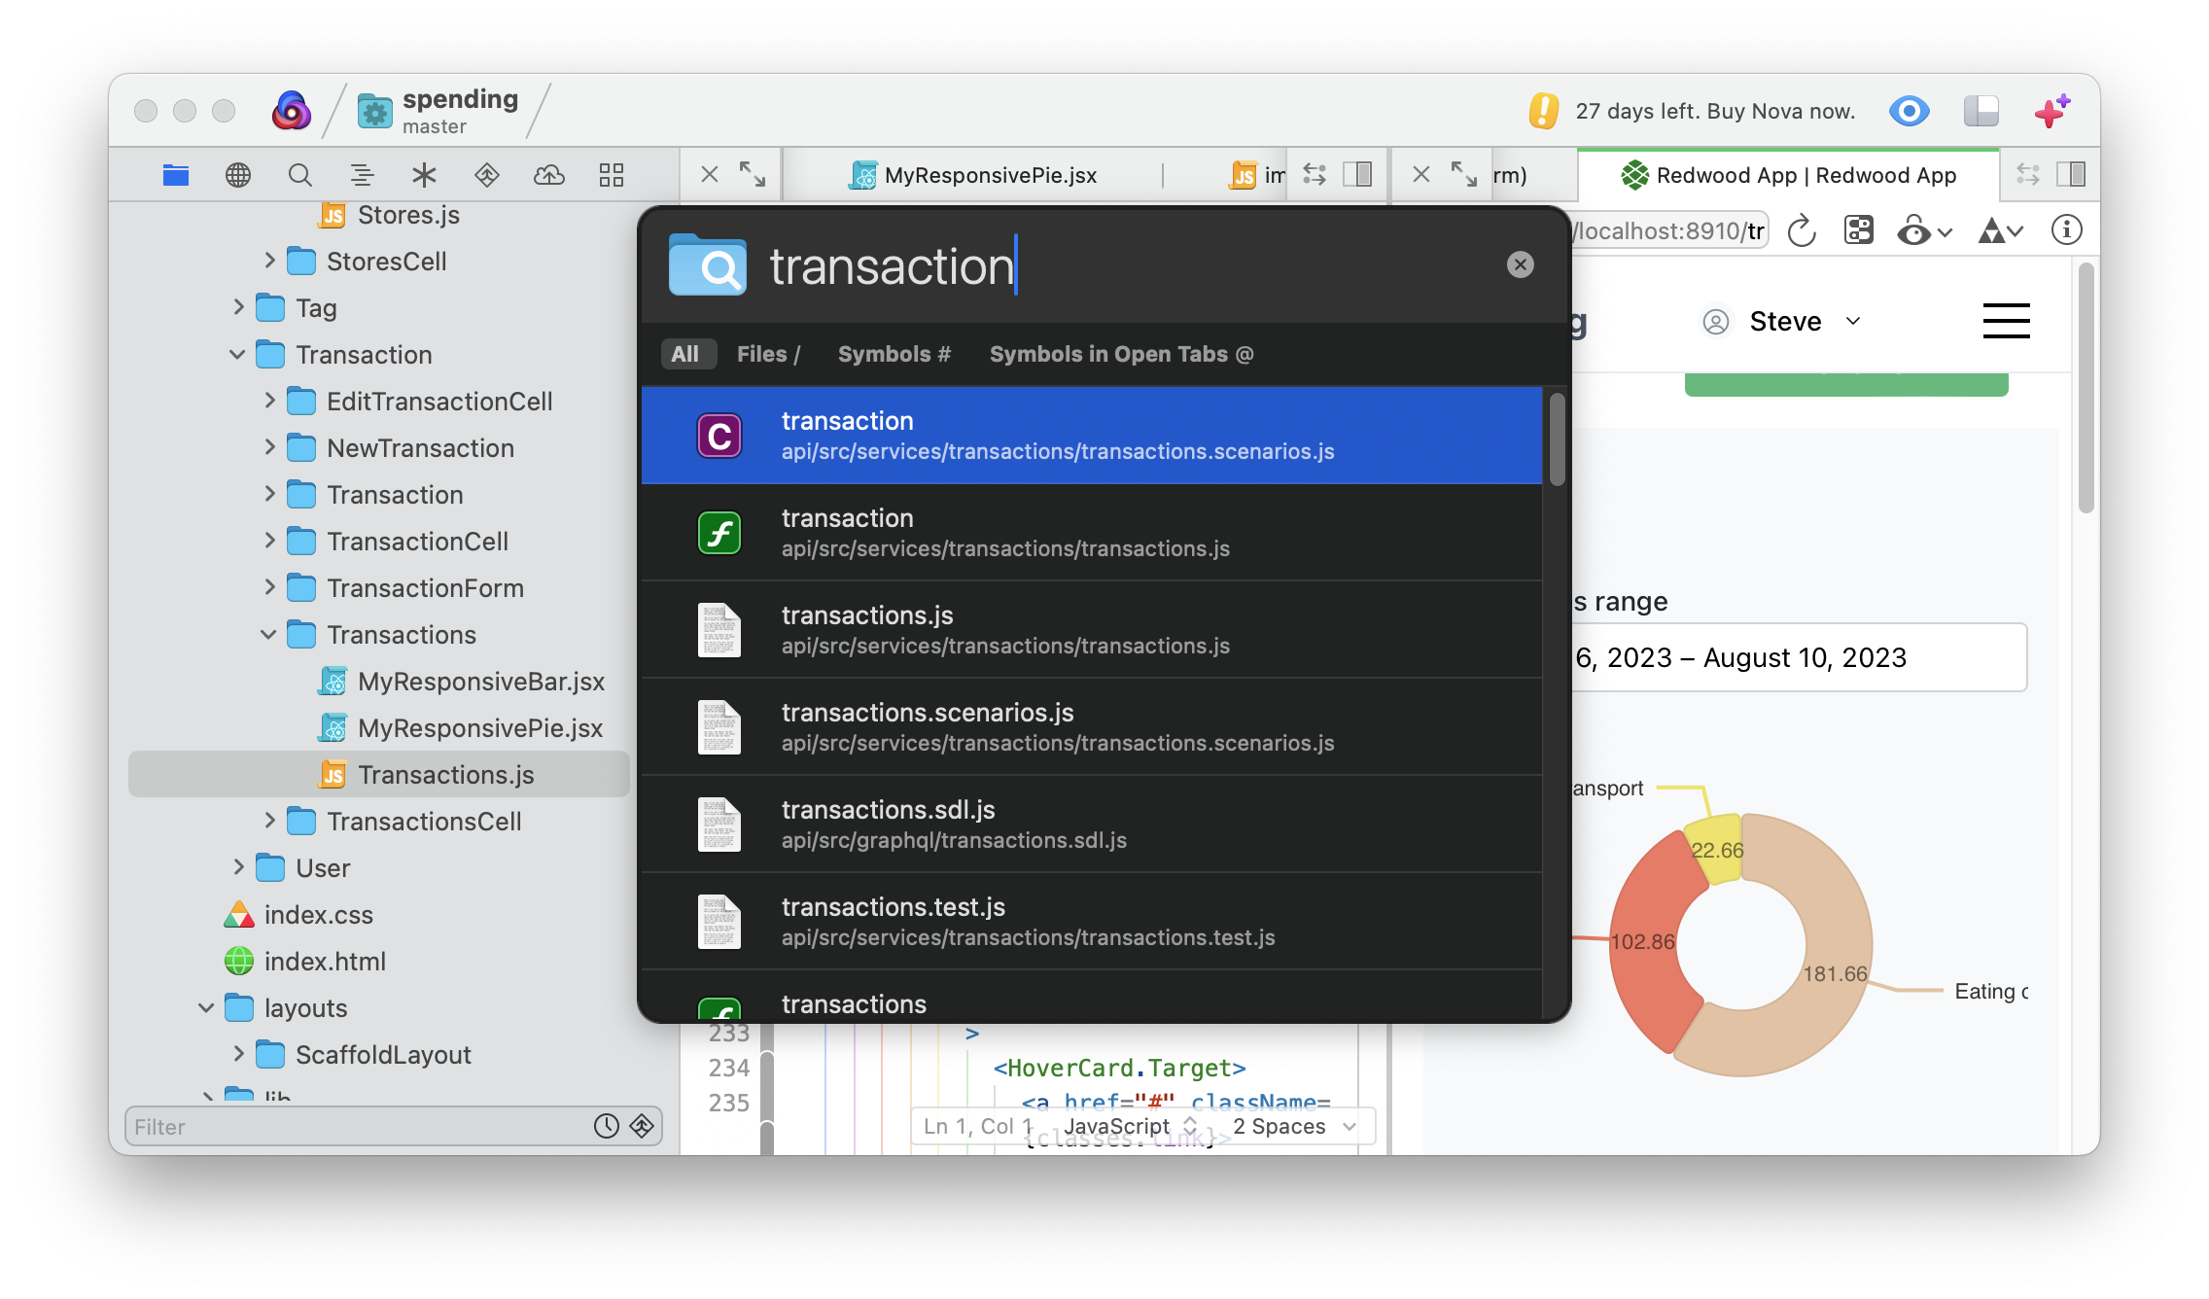
Task: Open the asterisk Issues sidebar icon
Action: pos(424,175)
